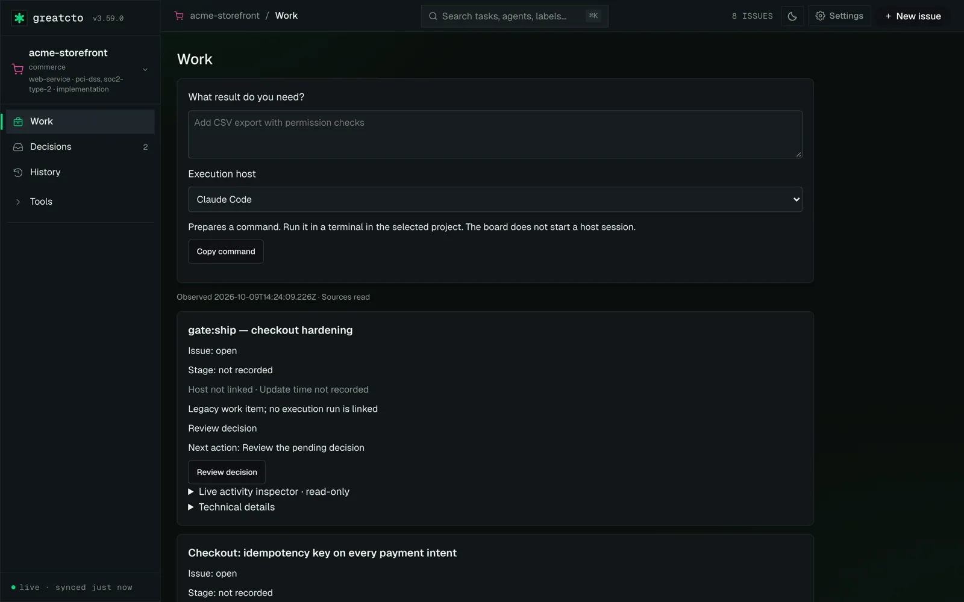Open the Tools sidebar item
This screenshot has height=602, width=964.
(x=80, y=202)
